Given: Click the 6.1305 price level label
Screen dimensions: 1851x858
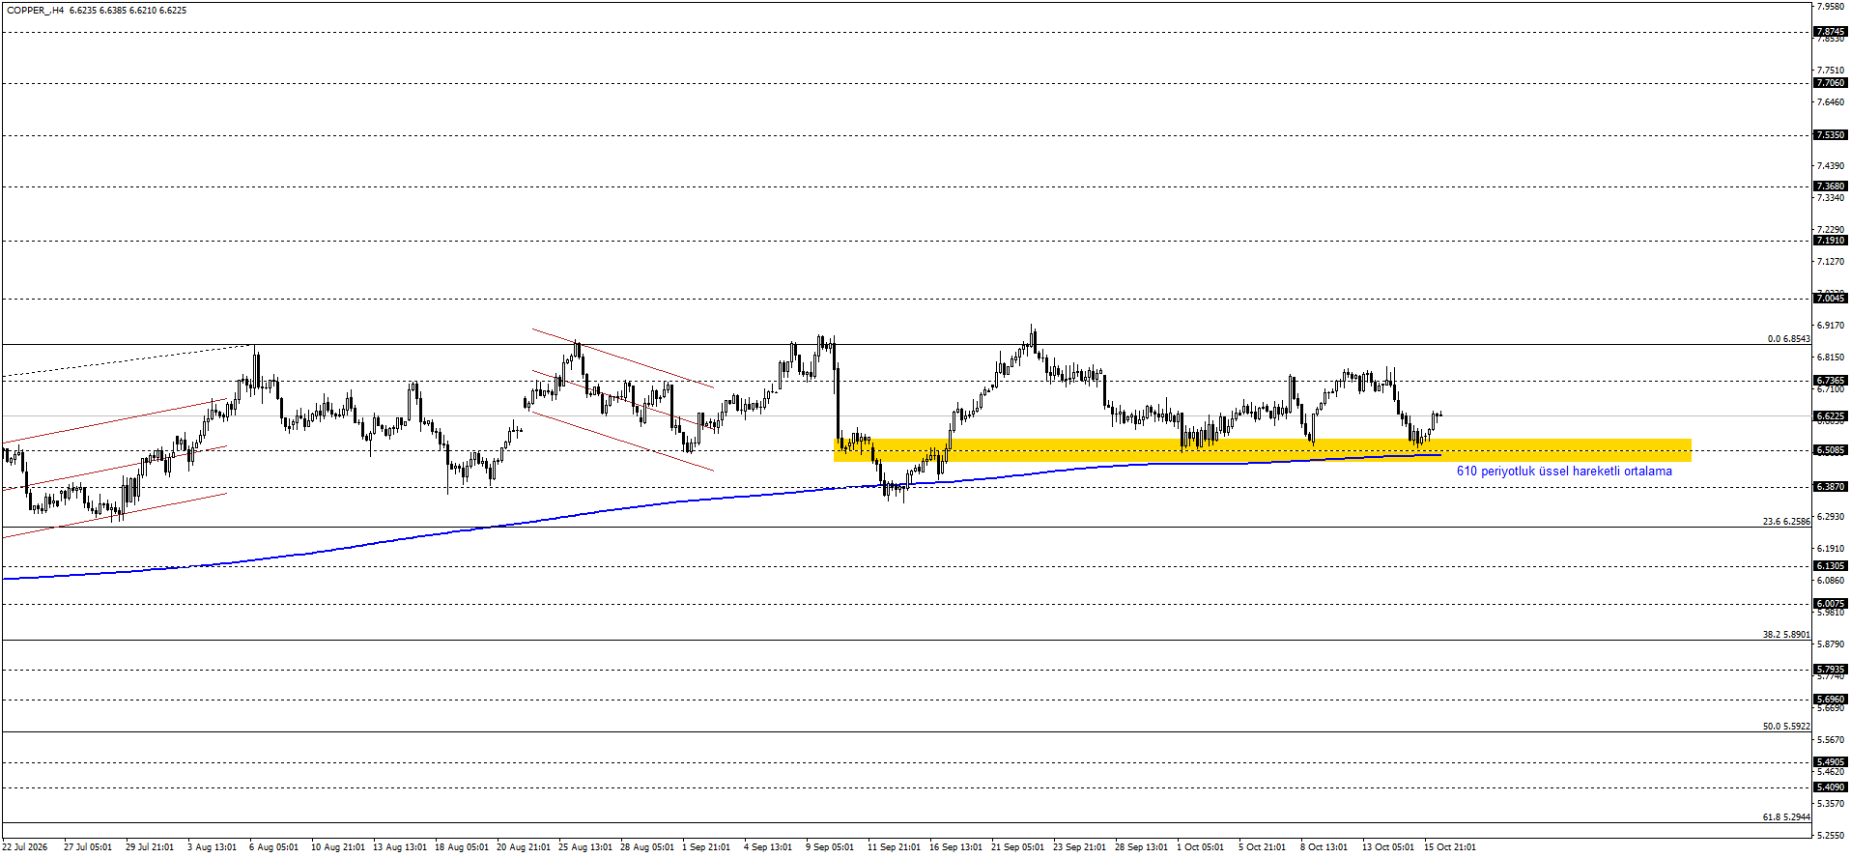Looking at the screenshot, I should 1831,566.
